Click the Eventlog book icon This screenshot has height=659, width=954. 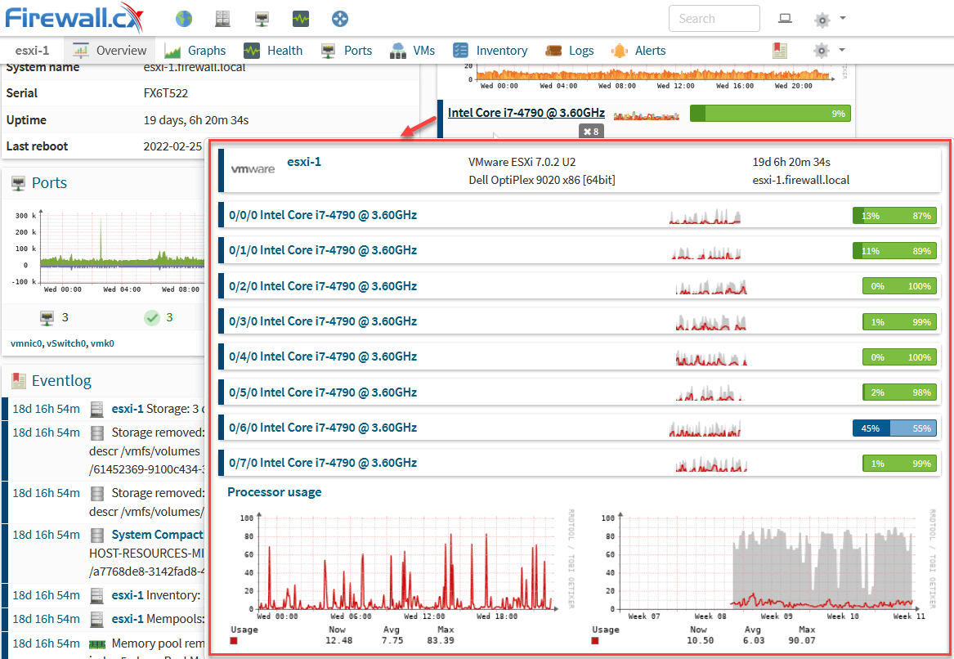coord(19,381)
